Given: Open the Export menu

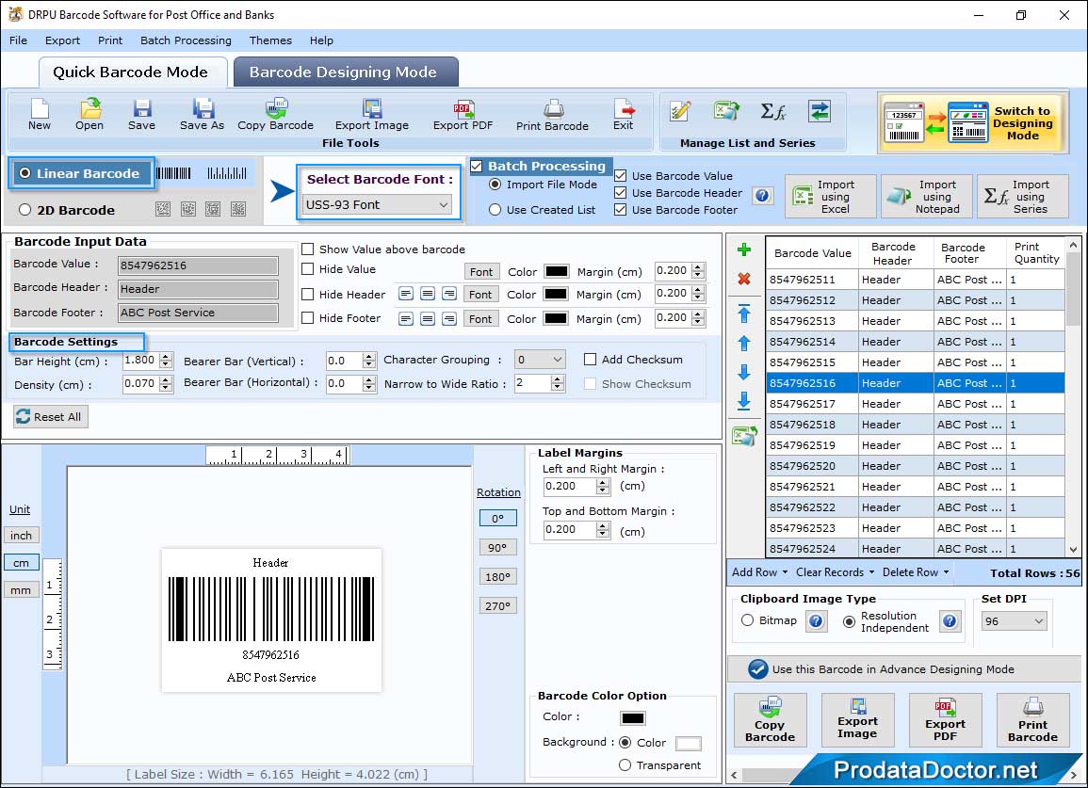Looking at the screenshot, I should pos(62,40).
